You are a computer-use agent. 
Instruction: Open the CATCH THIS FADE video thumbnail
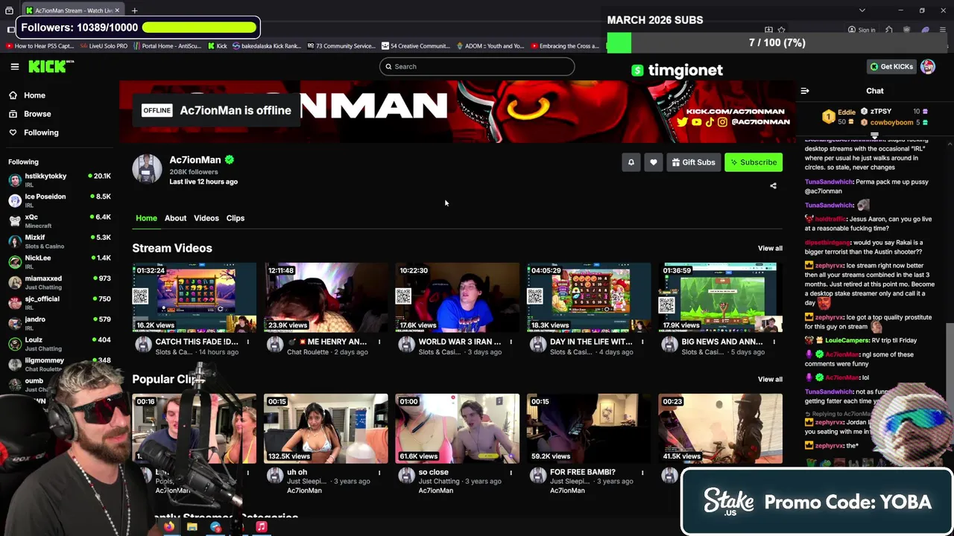pos(195,297)
